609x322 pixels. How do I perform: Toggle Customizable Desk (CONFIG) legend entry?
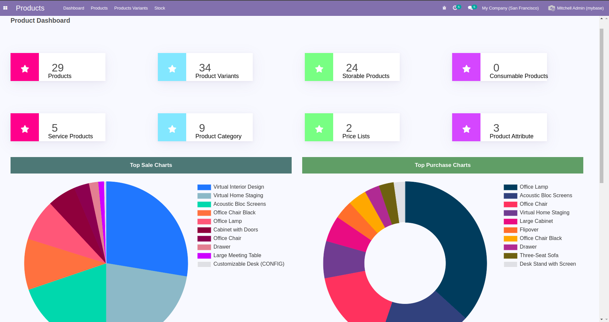241,264
